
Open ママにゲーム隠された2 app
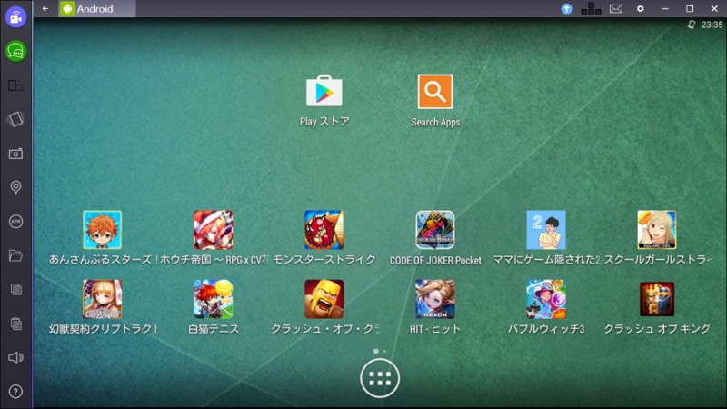point(546,230)
